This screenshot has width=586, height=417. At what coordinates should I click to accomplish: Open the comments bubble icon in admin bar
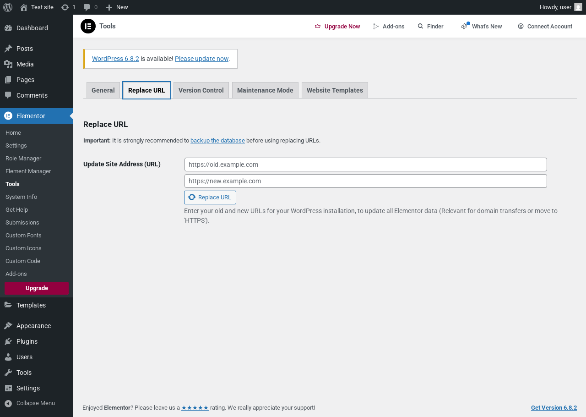click(87, 7)
